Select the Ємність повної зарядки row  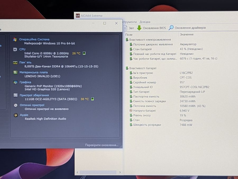pos(162,101)
